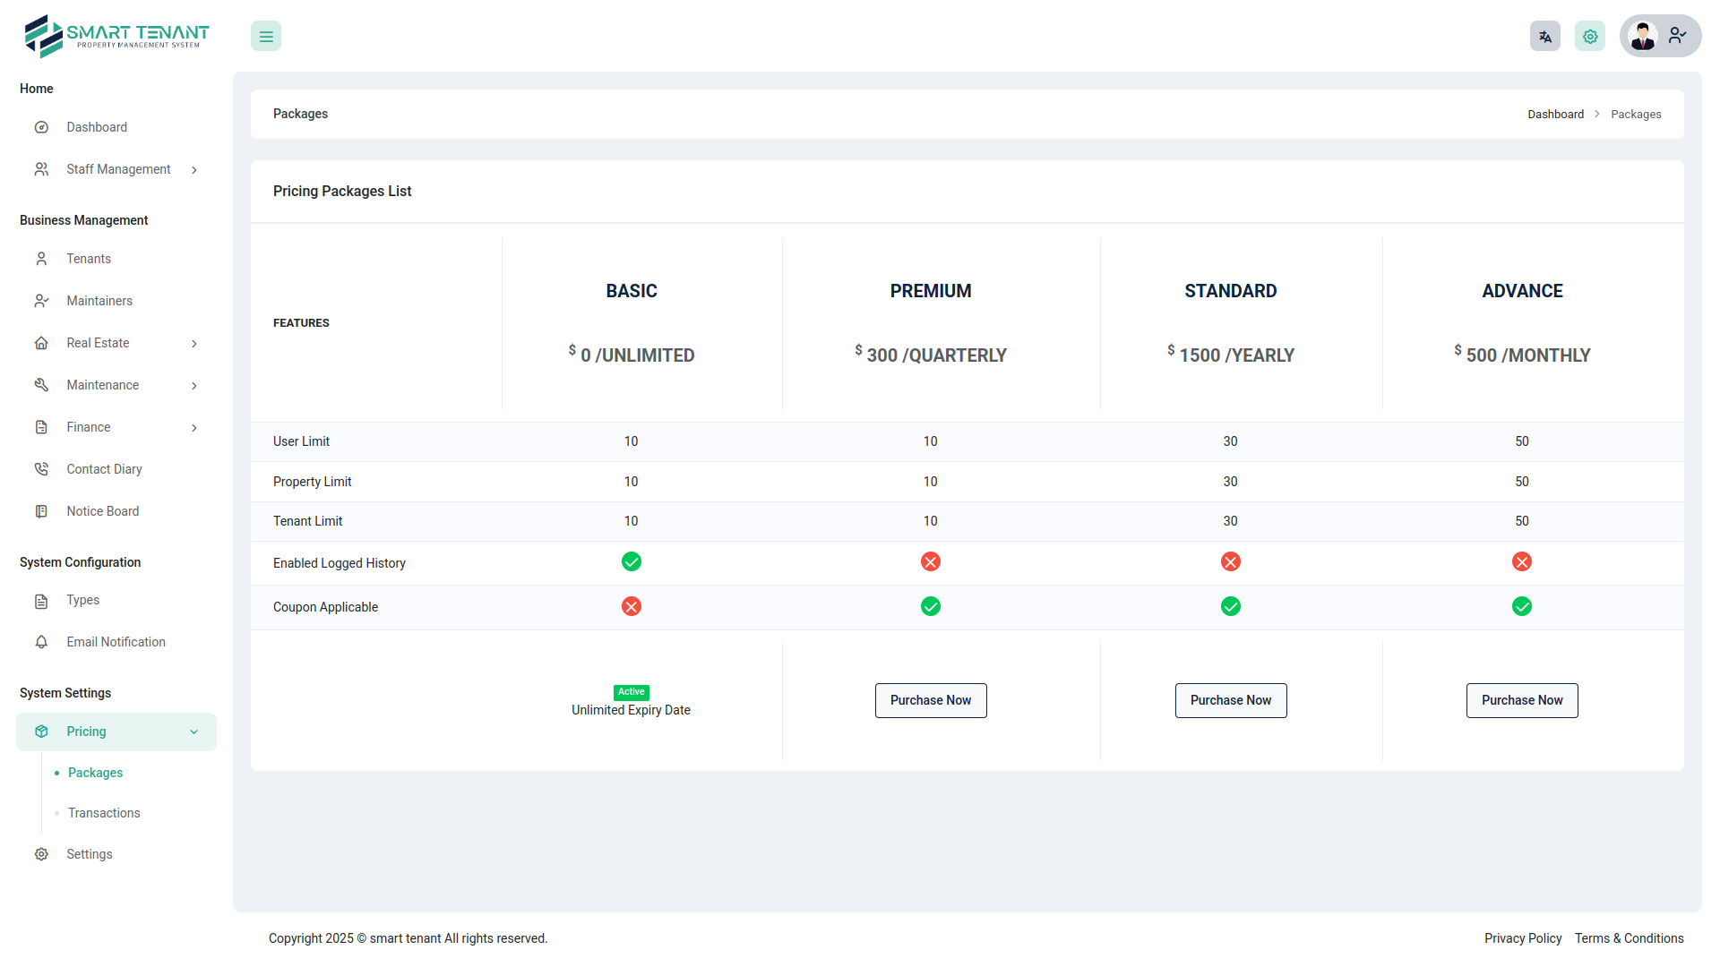Click the hamburger menu toggle
The height and width of the screenshot is (967, 1720).
265,36
